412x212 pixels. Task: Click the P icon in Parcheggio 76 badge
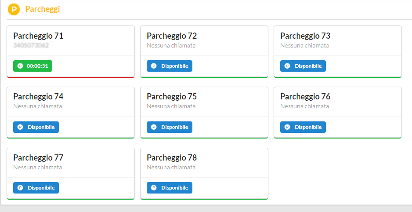click(x=287, y=127)
